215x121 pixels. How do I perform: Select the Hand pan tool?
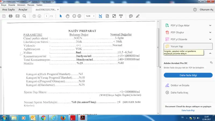67,16
